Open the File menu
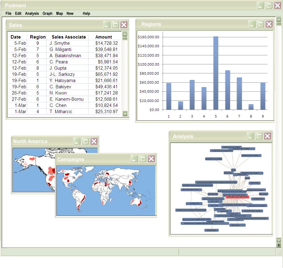This screenshot has width=283, height=268. 8,13
